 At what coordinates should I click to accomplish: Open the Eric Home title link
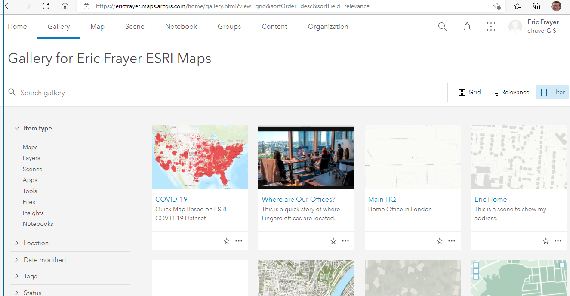tap(490, 199)
